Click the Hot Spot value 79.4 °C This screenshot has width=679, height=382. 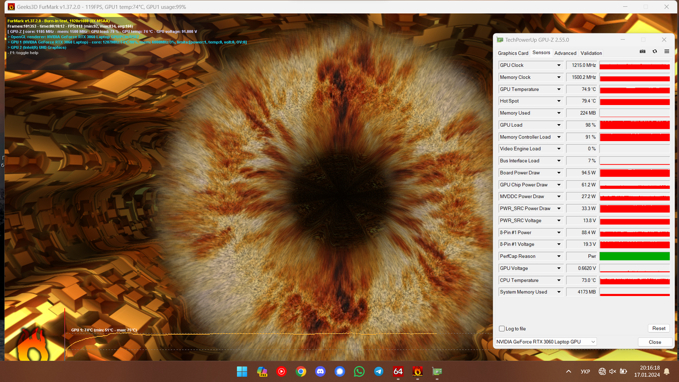(582, 101)
